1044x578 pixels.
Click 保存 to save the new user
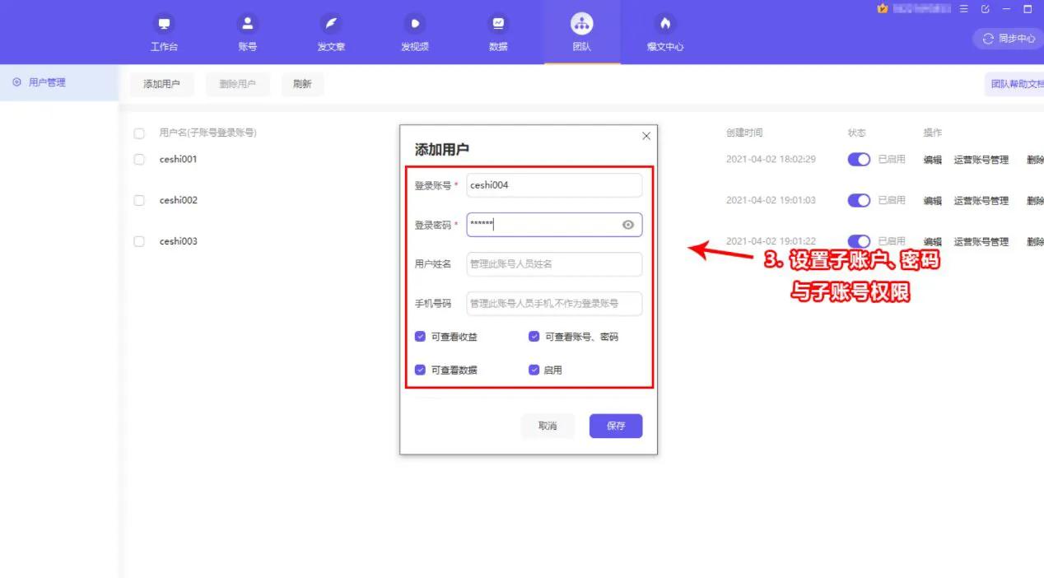tap(615, 426)
